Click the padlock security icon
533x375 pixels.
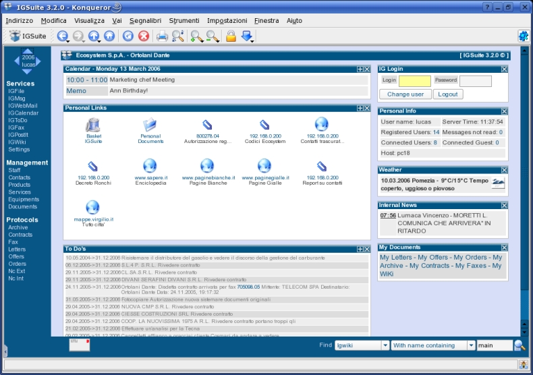(231, 36)
